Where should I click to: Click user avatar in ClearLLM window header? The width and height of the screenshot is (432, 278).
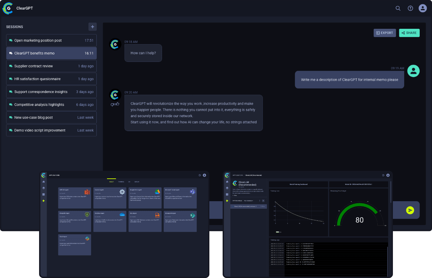[x=388, y=175]
